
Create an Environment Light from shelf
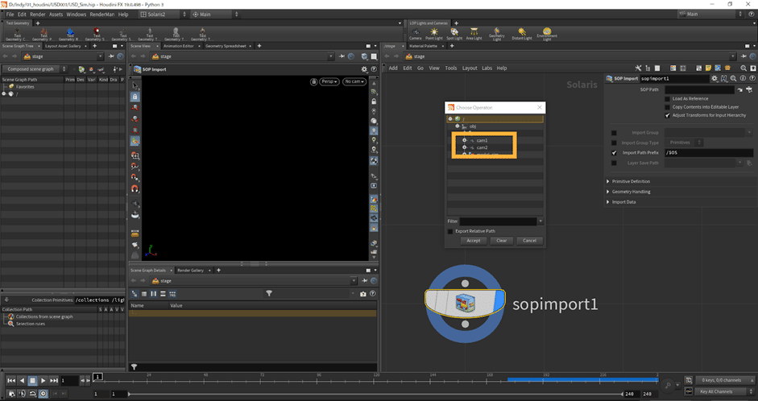pyautogui.click(x=547, y=33)
